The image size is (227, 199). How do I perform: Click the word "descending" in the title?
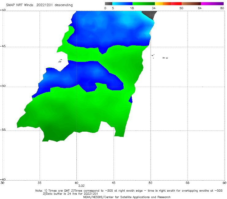pos(63,5)
